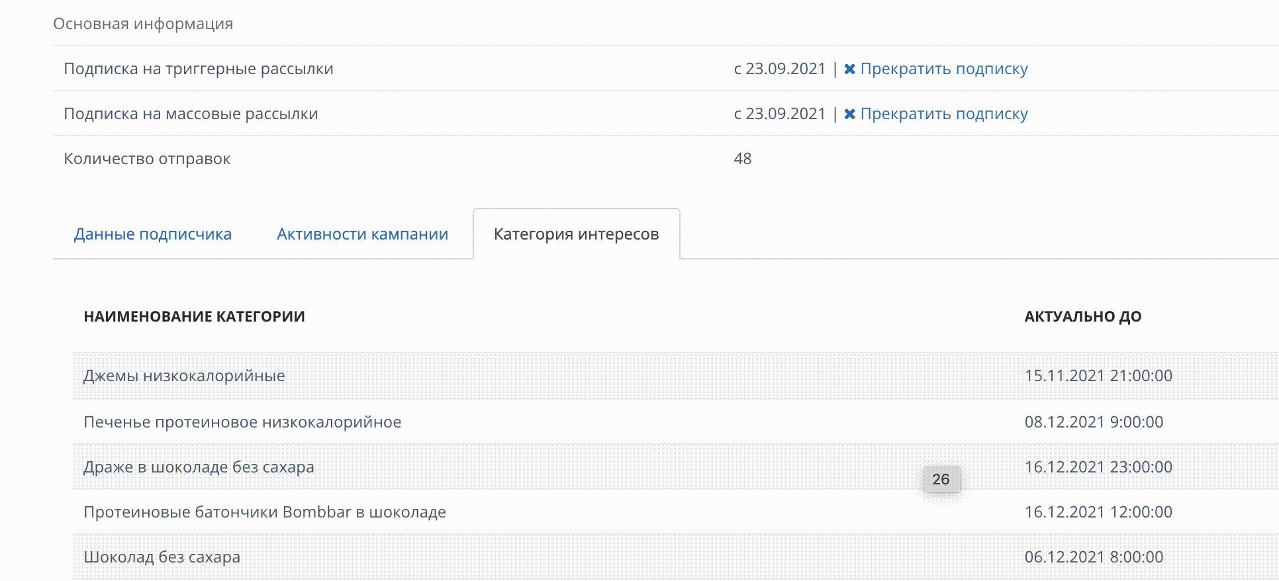Screen dimensions: 1279x581
Task: Click the tooltip badge showing 26
Action: [x=941, y=480]
